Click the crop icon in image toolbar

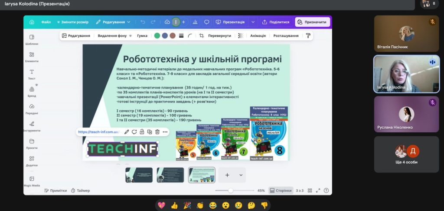point(202,35)
